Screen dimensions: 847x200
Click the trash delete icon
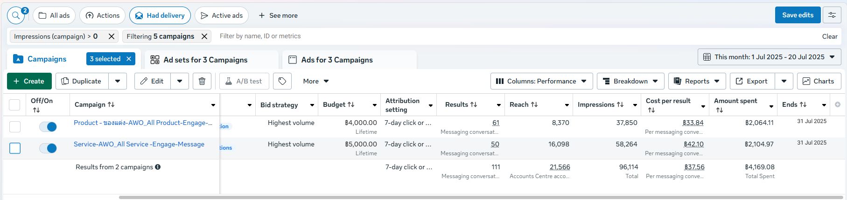click(x=202, y=81)
